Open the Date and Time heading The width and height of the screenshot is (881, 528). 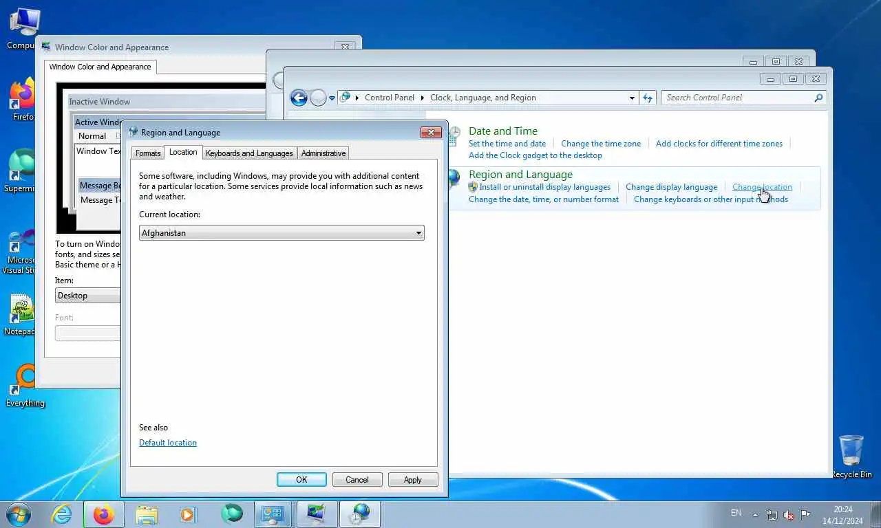[503, 131]
